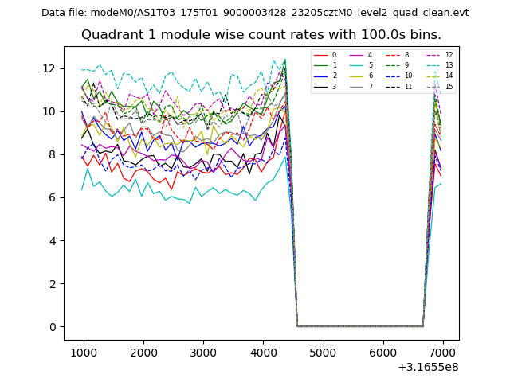The width and height of the screenshot is (510, 382).
Task: Click the Data file path text at top
Action: (255, 13)
